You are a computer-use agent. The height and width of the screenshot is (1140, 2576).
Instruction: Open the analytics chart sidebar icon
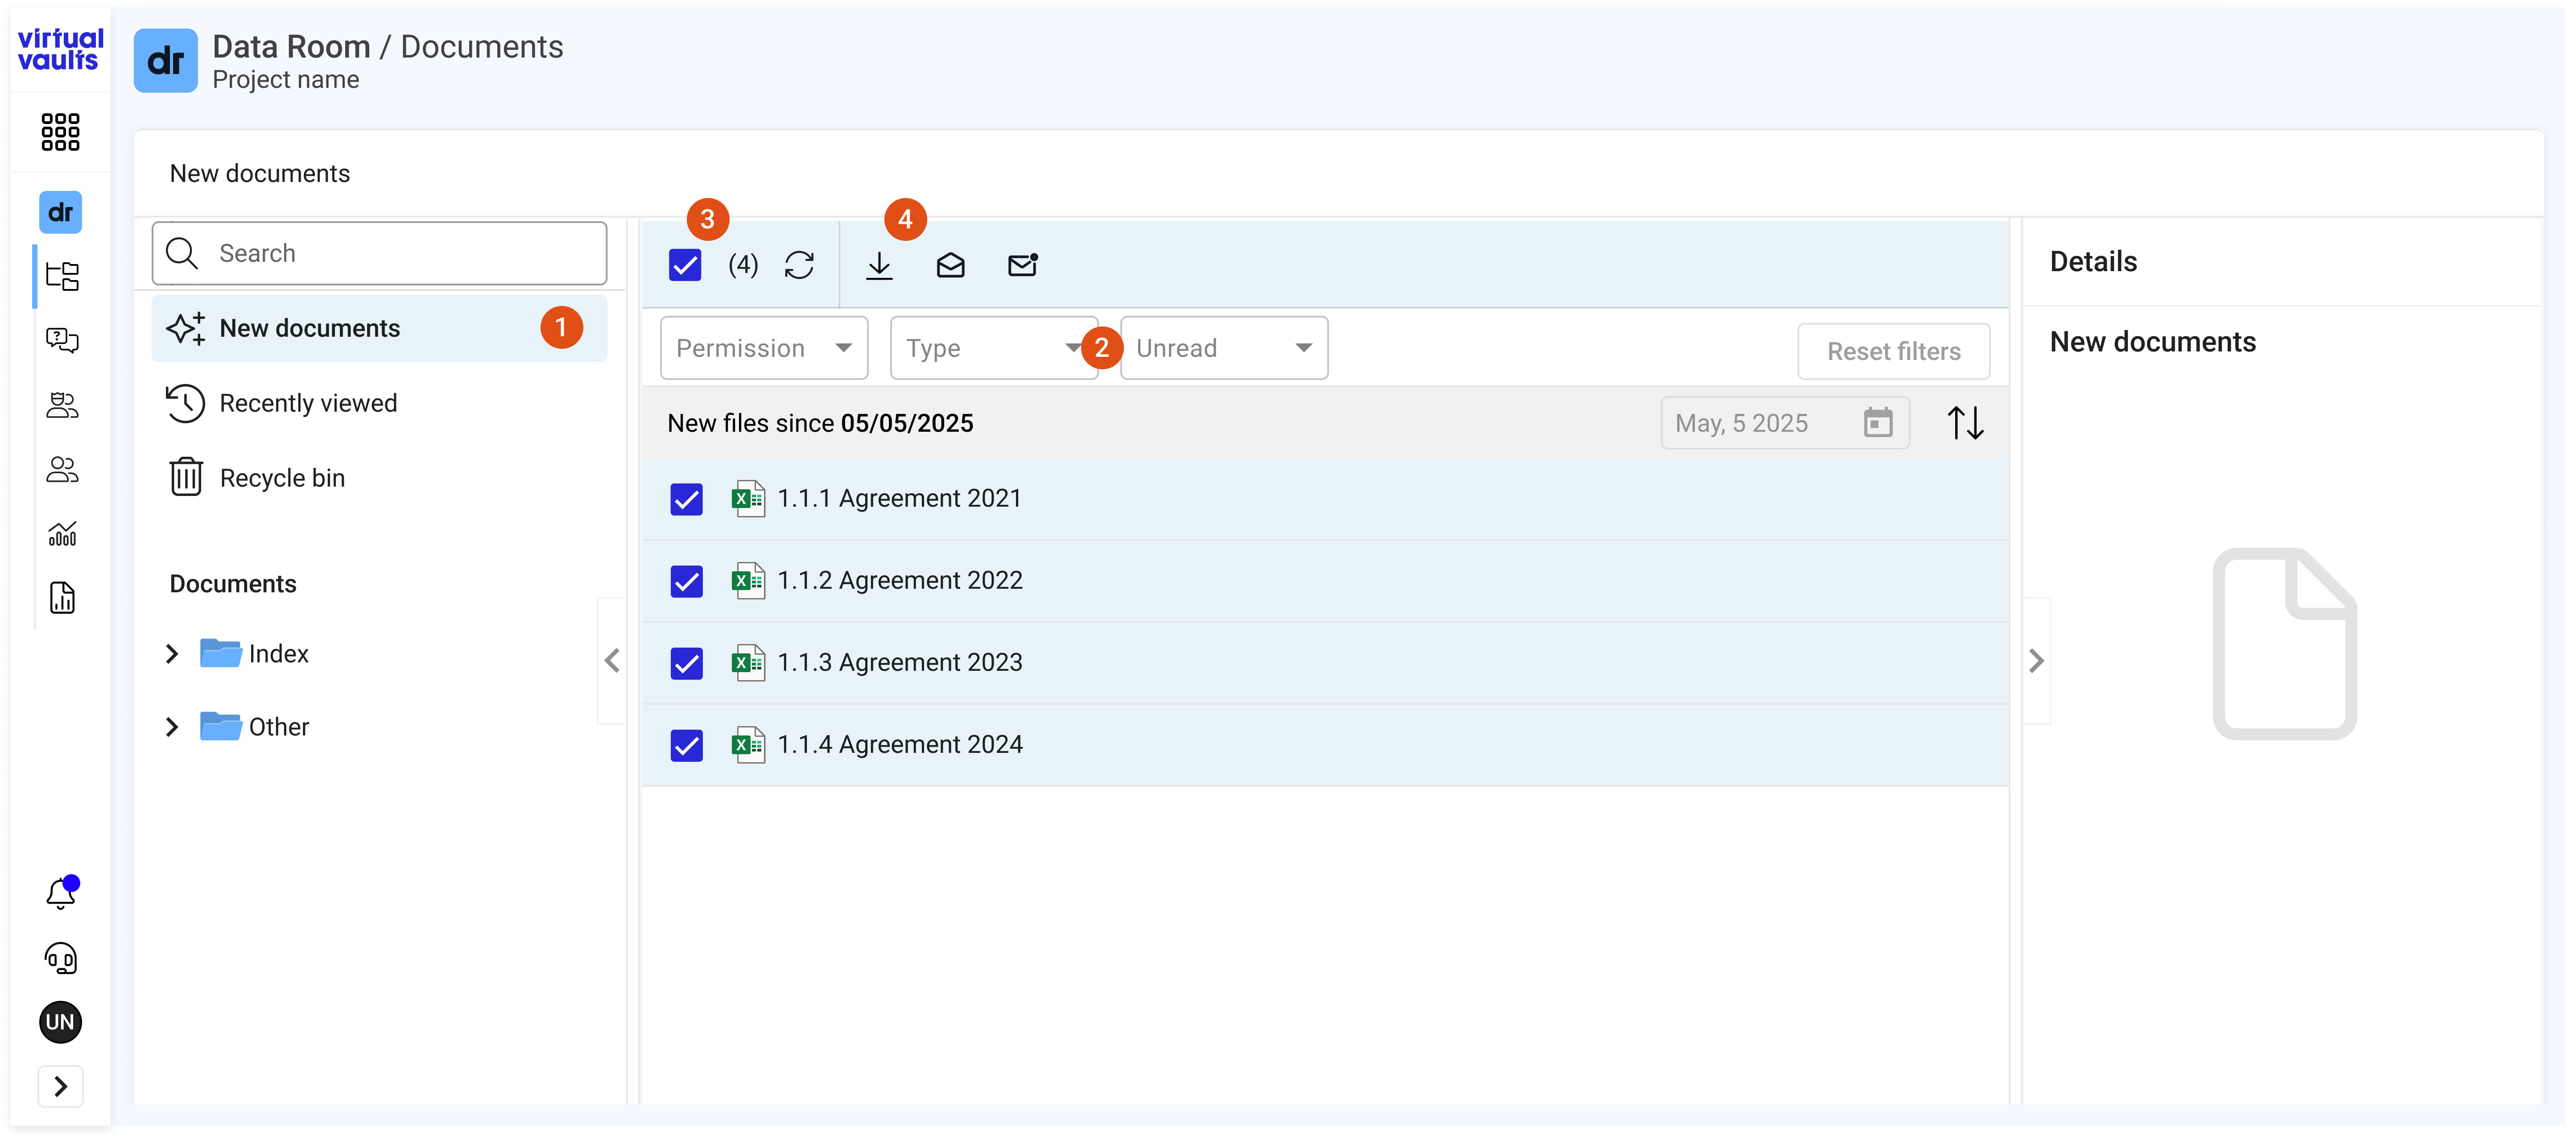pyautogui.click(x=62, y=534)
